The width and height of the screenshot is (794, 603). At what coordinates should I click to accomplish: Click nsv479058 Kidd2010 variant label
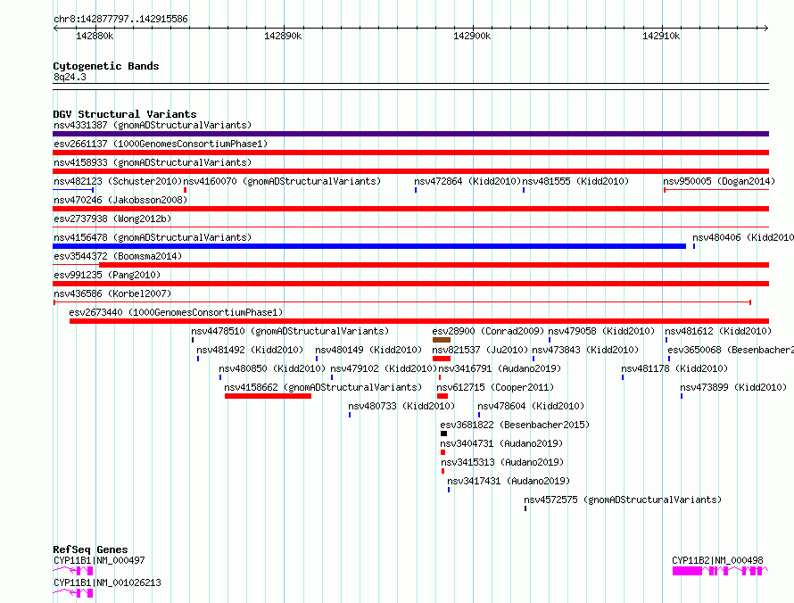601,331
